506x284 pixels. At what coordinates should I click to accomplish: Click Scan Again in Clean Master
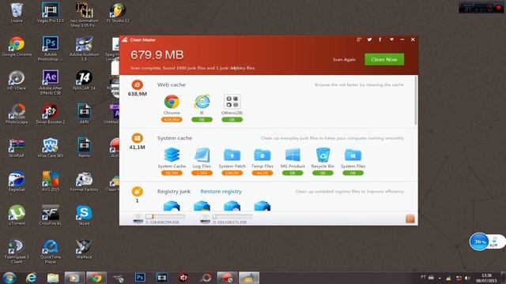[344, 60]
